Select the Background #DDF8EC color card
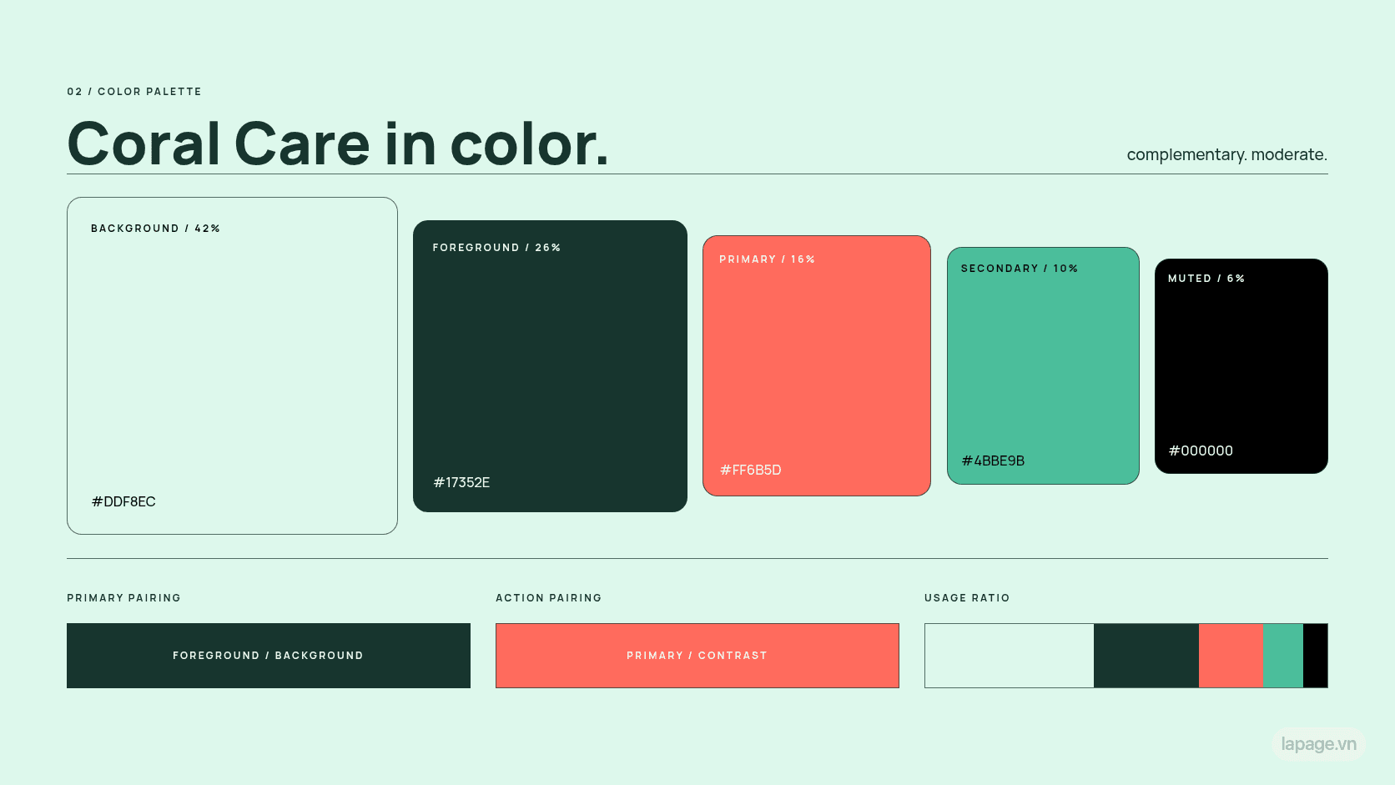Viewport: 1395px width, 785px height. point(232,365)
